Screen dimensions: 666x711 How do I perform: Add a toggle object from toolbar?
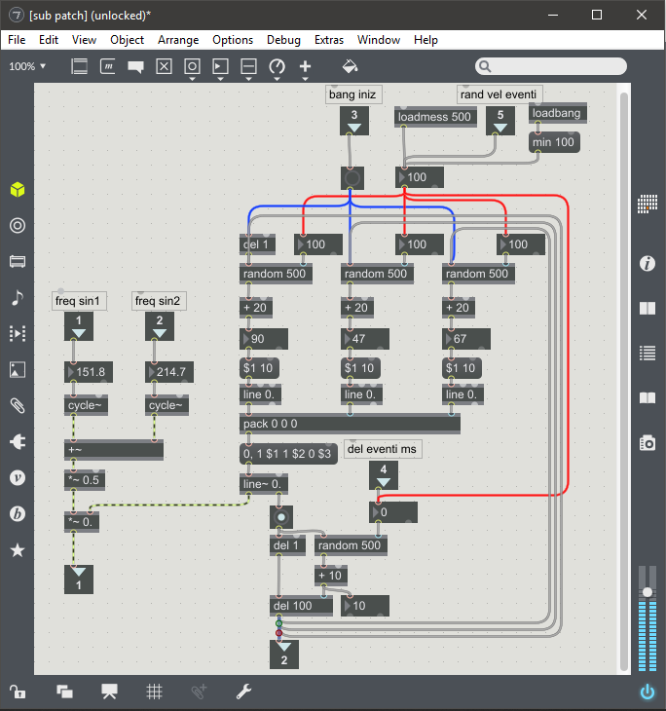pos(164,66)
